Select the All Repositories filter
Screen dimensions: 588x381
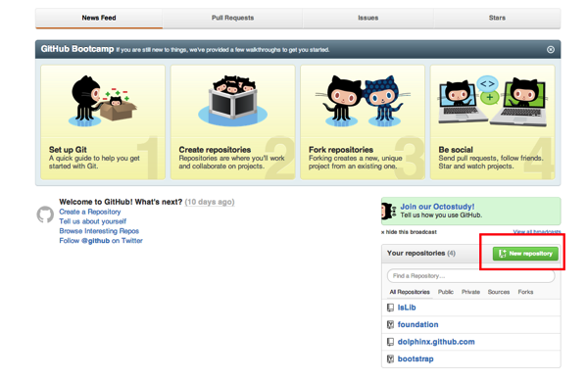point(410,292)
